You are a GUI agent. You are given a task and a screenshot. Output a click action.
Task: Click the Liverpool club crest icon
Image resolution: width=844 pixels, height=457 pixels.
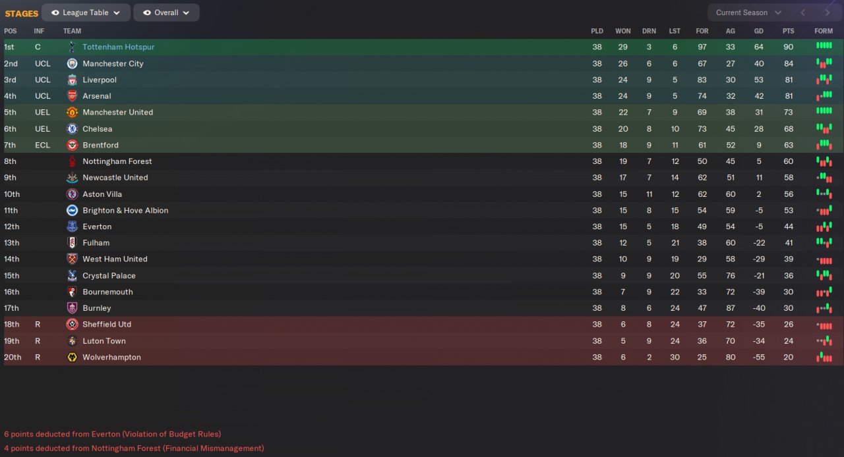[72, 80]
